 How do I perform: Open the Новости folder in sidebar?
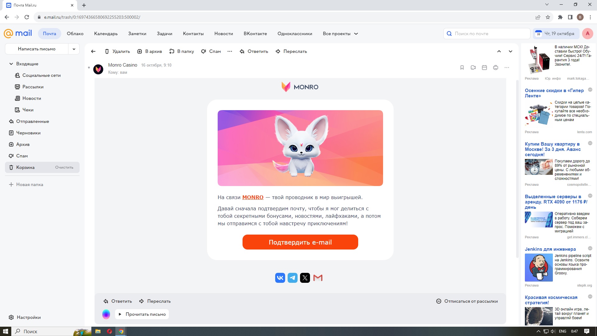point(31,98)
